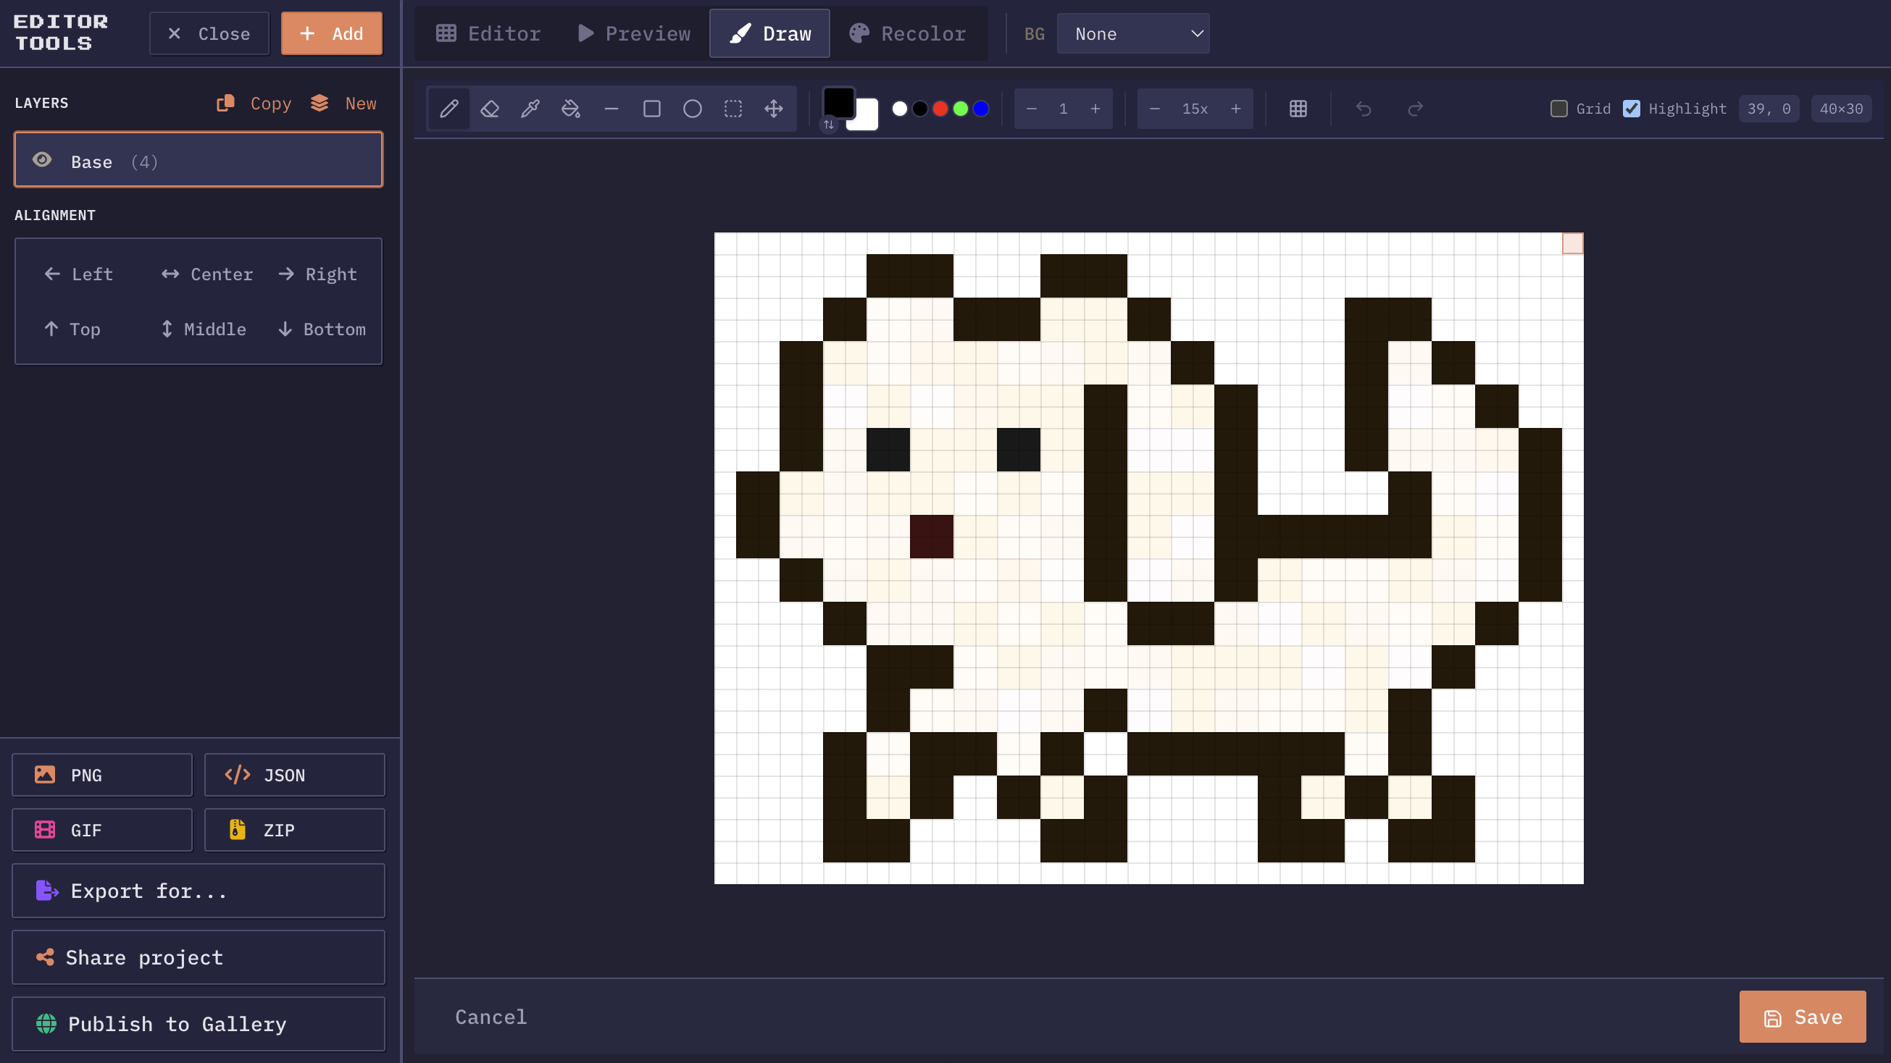Viewport: 1891px width, 1063px height.
Task: Decrease brush size with minus
Action: (1032, 109)
